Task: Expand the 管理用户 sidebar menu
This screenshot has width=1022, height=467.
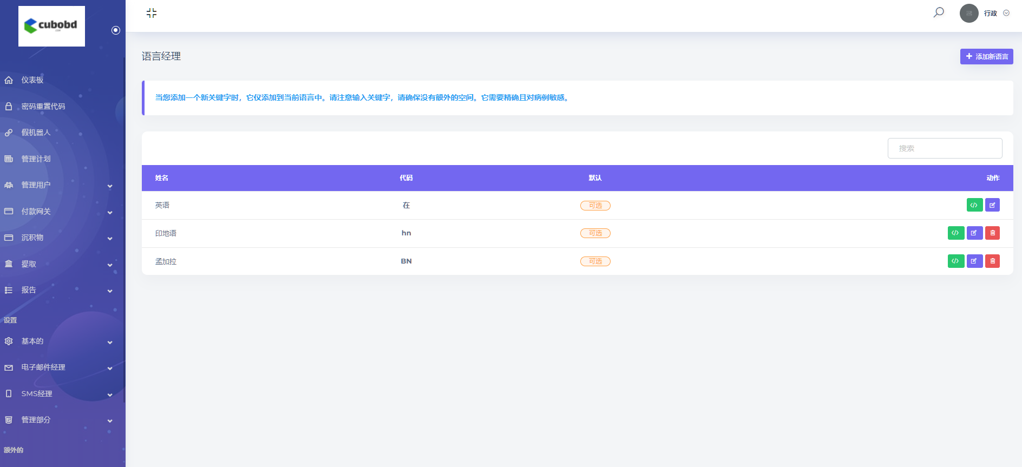Action: click(60, 185)
